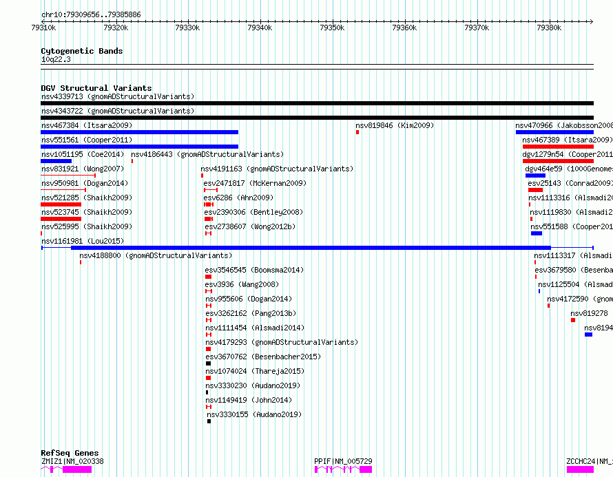
Task: Click variant nsv1051195 (Coe2014) label
Action: [x=83, y=154]
